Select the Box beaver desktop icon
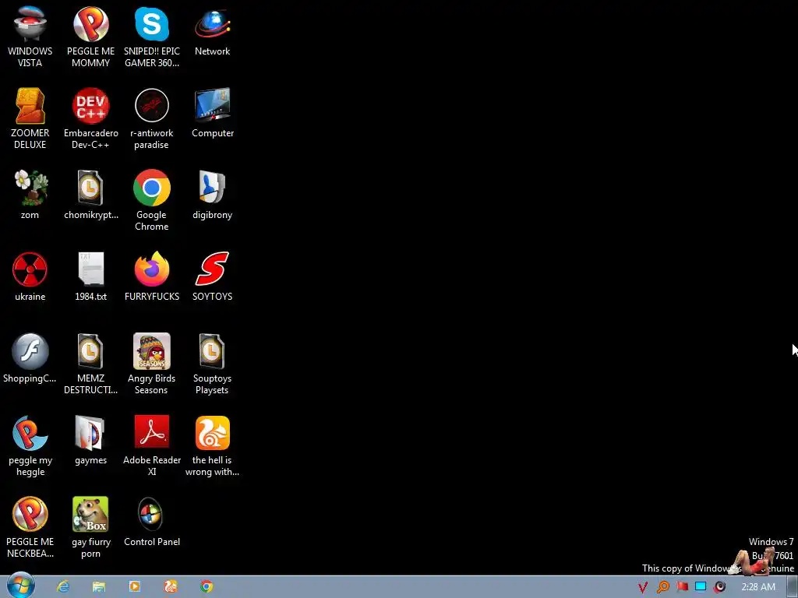Image resolution: width=798 pixels, height=598 pixels. (90, 527)
